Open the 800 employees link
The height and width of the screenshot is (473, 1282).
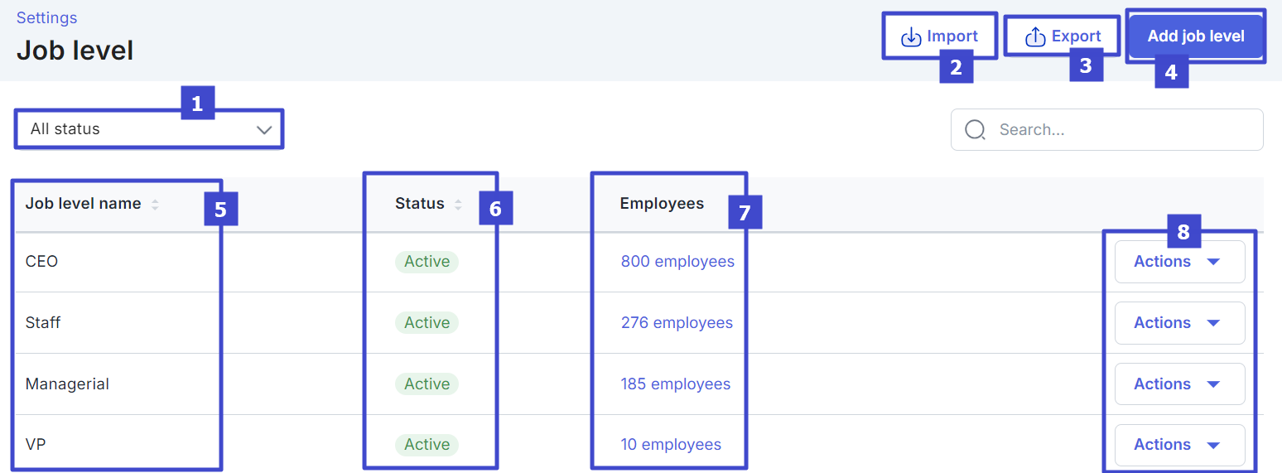[677, 262]
